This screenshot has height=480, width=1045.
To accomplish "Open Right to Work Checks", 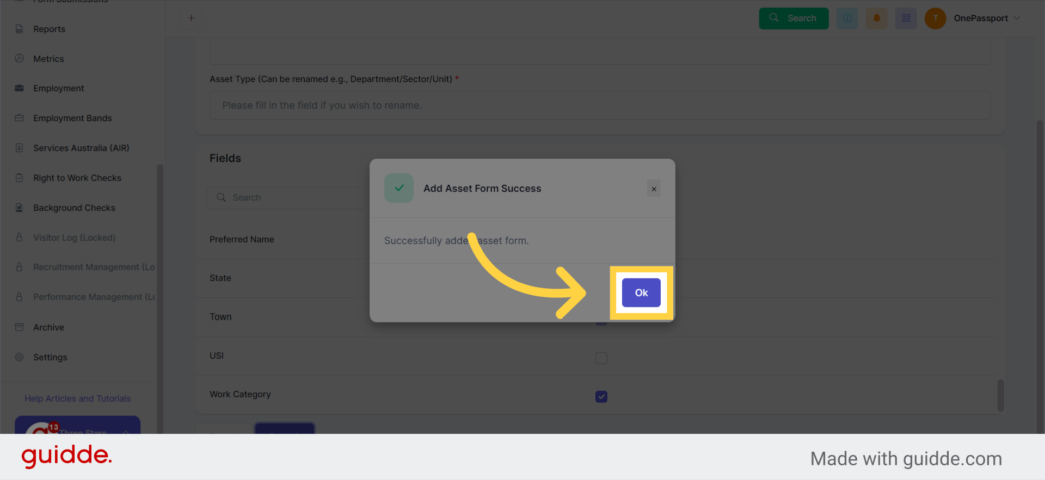I will tap(77, 178).
